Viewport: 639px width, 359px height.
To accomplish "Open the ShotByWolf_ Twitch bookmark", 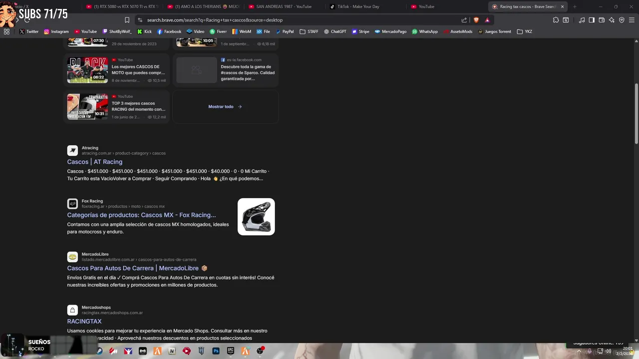I will [117, 31].
